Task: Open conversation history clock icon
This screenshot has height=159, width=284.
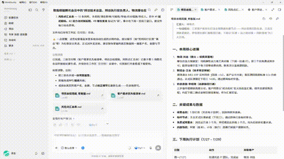Action: (163, 10)
